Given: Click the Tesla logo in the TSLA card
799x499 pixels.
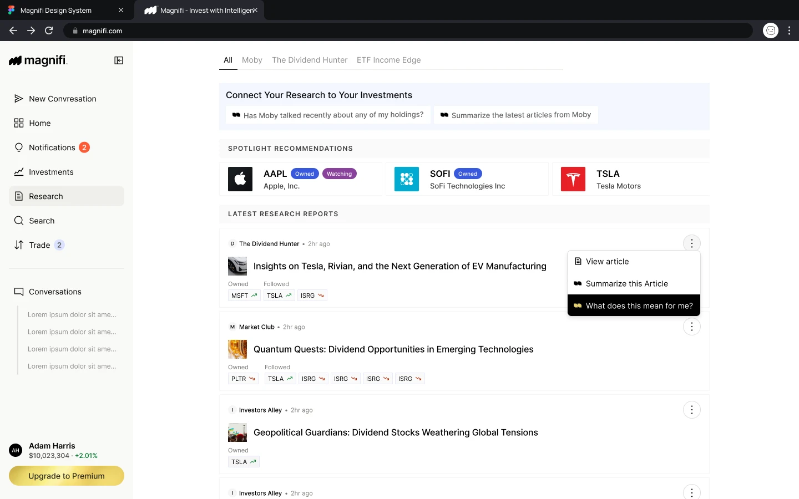Looking at the screenshot, I should tap(573, 179).
